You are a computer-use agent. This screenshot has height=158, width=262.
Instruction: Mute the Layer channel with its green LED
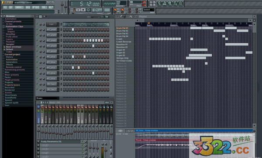pyautogui.click(x=38, y=24)
